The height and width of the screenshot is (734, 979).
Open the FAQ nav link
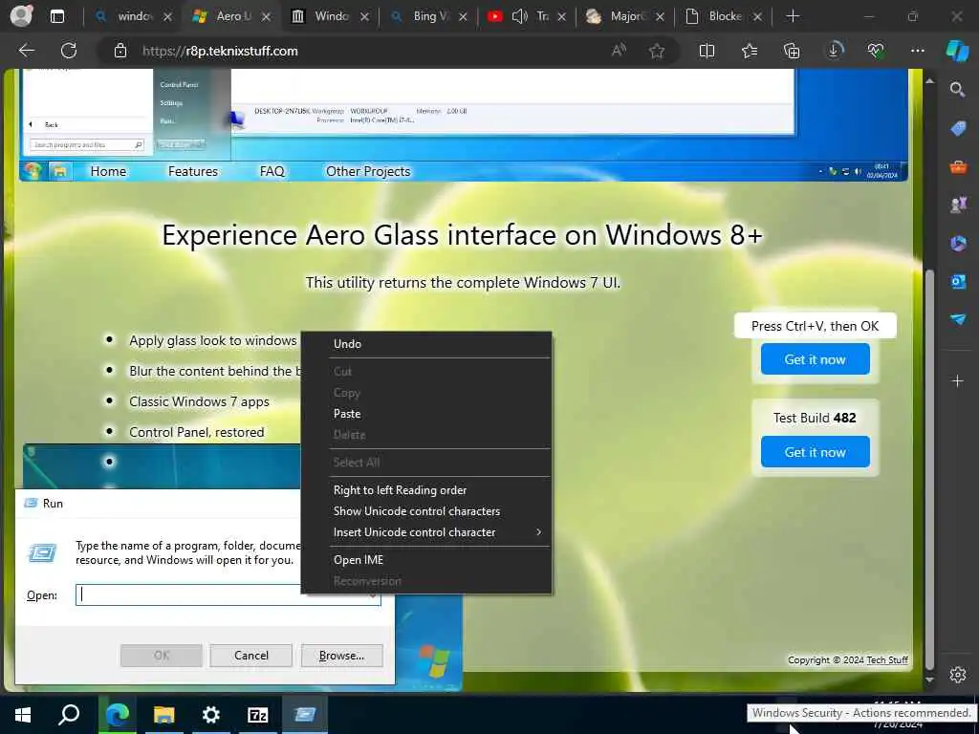pyautogui.click(x=272, y=171)
